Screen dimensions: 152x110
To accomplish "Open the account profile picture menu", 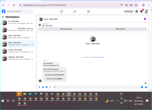I will pyautogui.click(x=146, y=12).
